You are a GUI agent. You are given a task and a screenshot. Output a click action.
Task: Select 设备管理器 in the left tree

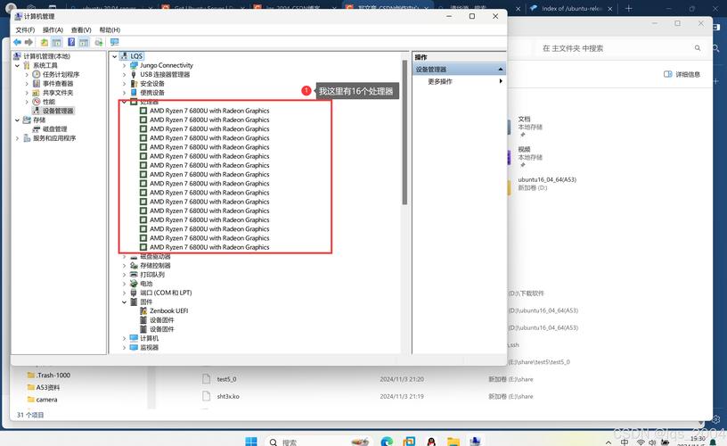58,111
